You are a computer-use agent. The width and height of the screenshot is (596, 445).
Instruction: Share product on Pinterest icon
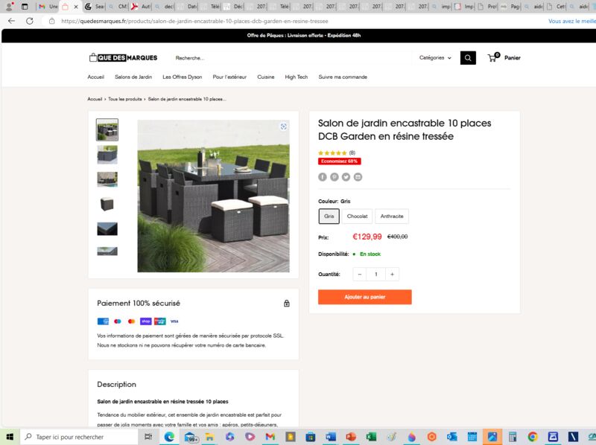click(334, 177)
